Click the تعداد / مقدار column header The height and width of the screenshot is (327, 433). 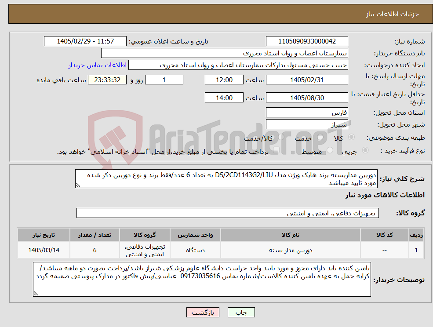pyautogui.click(x=95, y=235)
